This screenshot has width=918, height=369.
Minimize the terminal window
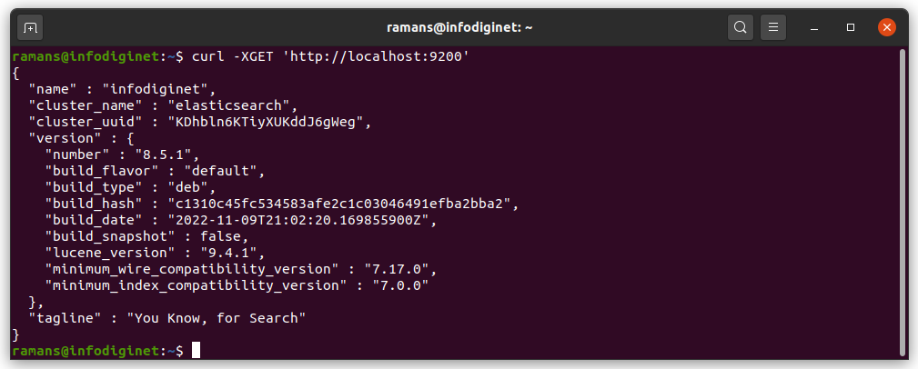coord(815,27)
